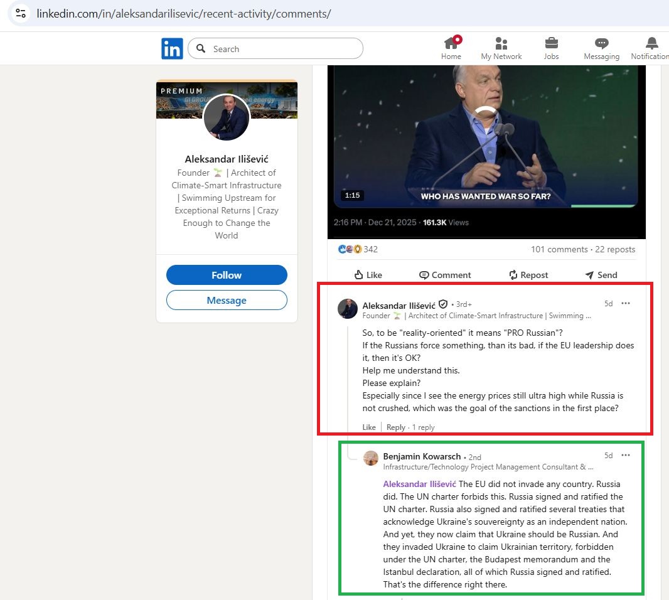Open options menu on Aleksandar's comment
The width and height of the screenshot is (669, 600).
coord(625,303)
